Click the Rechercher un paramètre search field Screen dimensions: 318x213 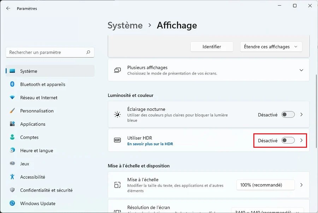click(x=50, y=52)
